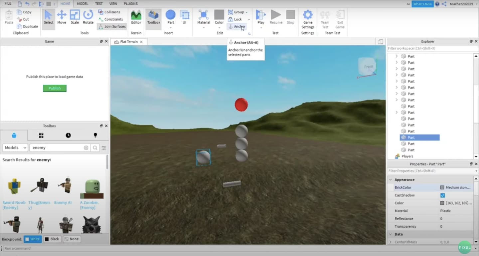Click the Color tool icon
Image resolution: width=479 pixels, height=256 pixels.
pos(219,15)
